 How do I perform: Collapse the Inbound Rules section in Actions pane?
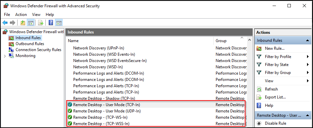tap(307, 40)
